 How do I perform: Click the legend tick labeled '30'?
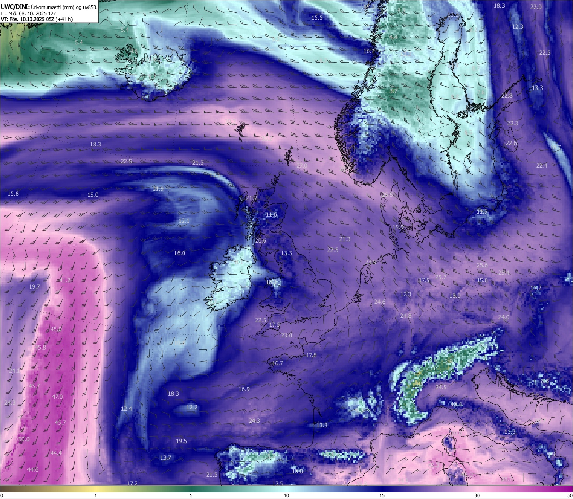(477, 495)
